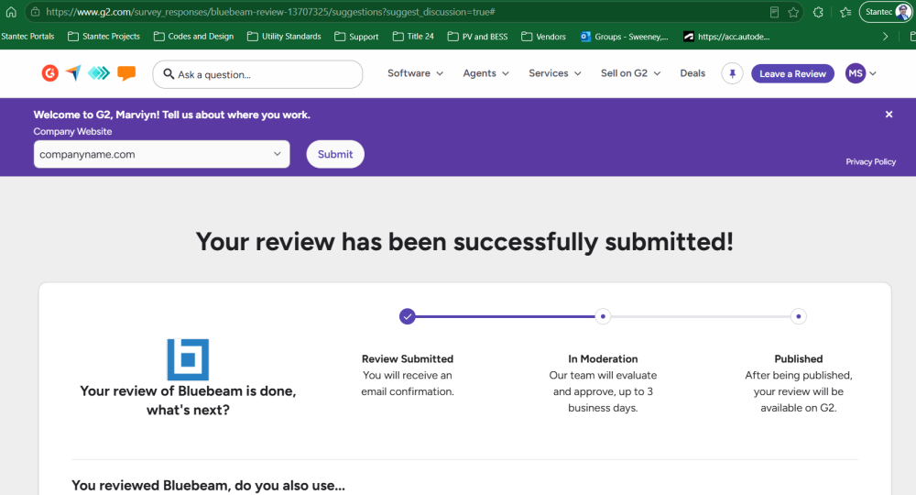Open the reading view icon in address bar
Screen dimensions: 916x495
click(x=774, y=12)
